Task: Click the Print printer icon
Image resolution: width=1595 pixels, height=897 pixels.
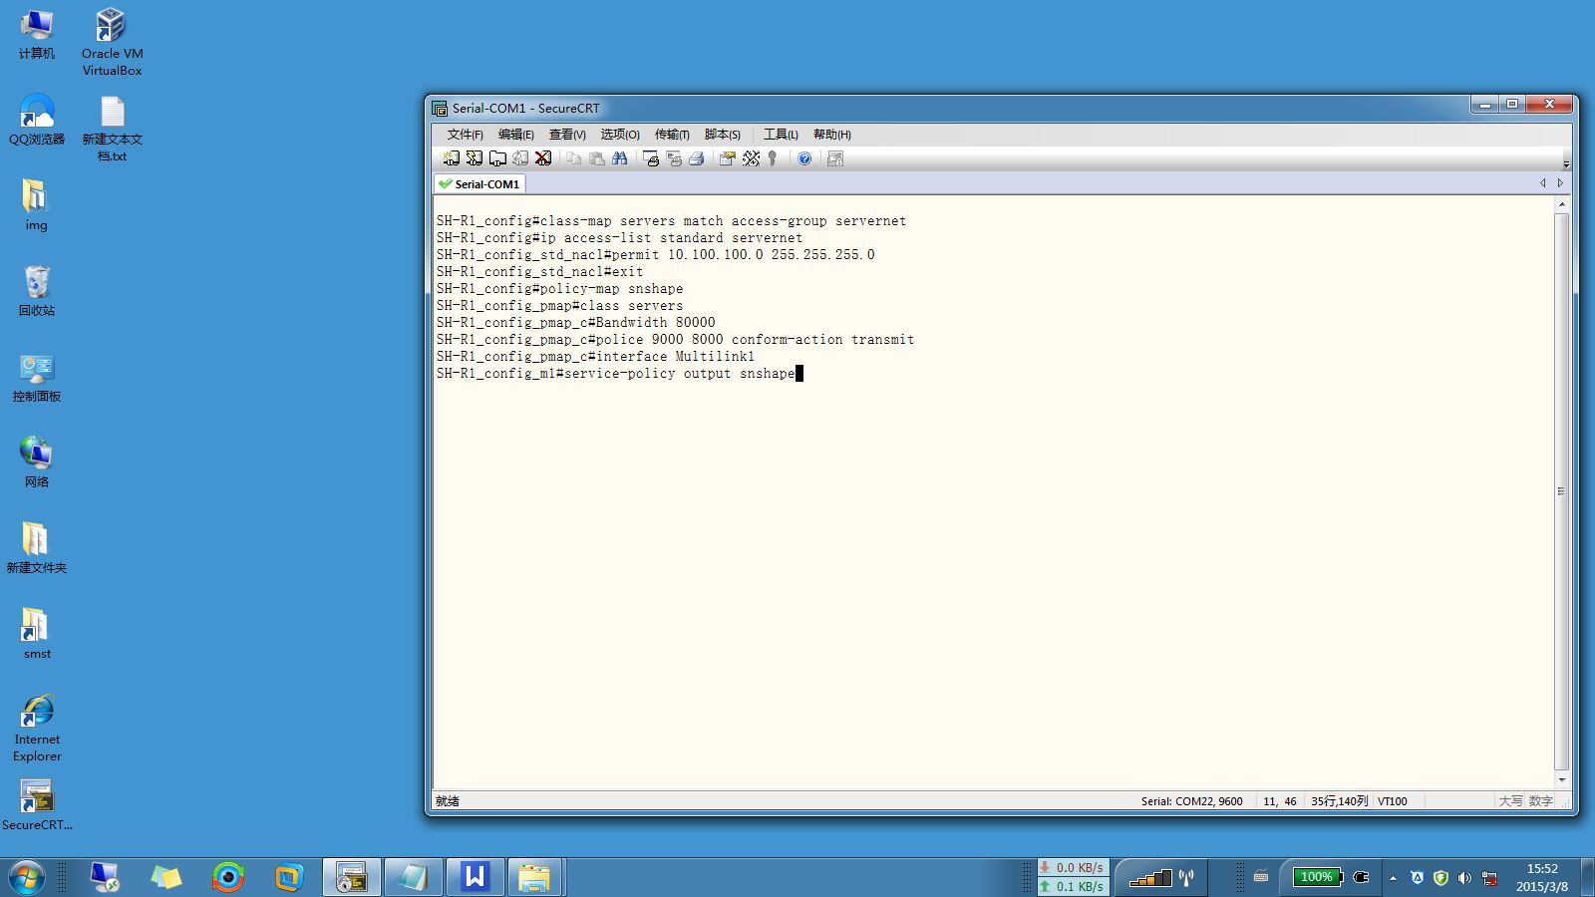Action: pyautogui.click(x=697, y=158)
